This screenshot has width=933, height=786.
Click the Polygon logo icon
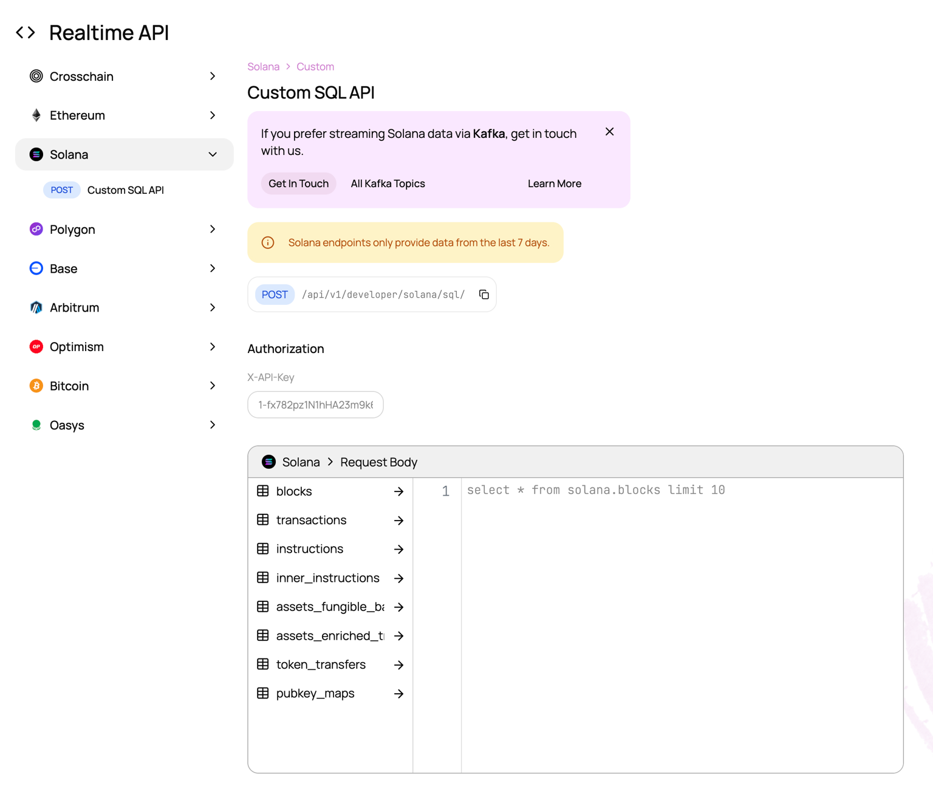(36, 229)
